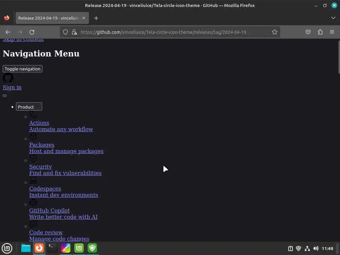Select the Copilot icon
Image resolution: width=340 pixels, height=255 pixels.
point(33,202)
